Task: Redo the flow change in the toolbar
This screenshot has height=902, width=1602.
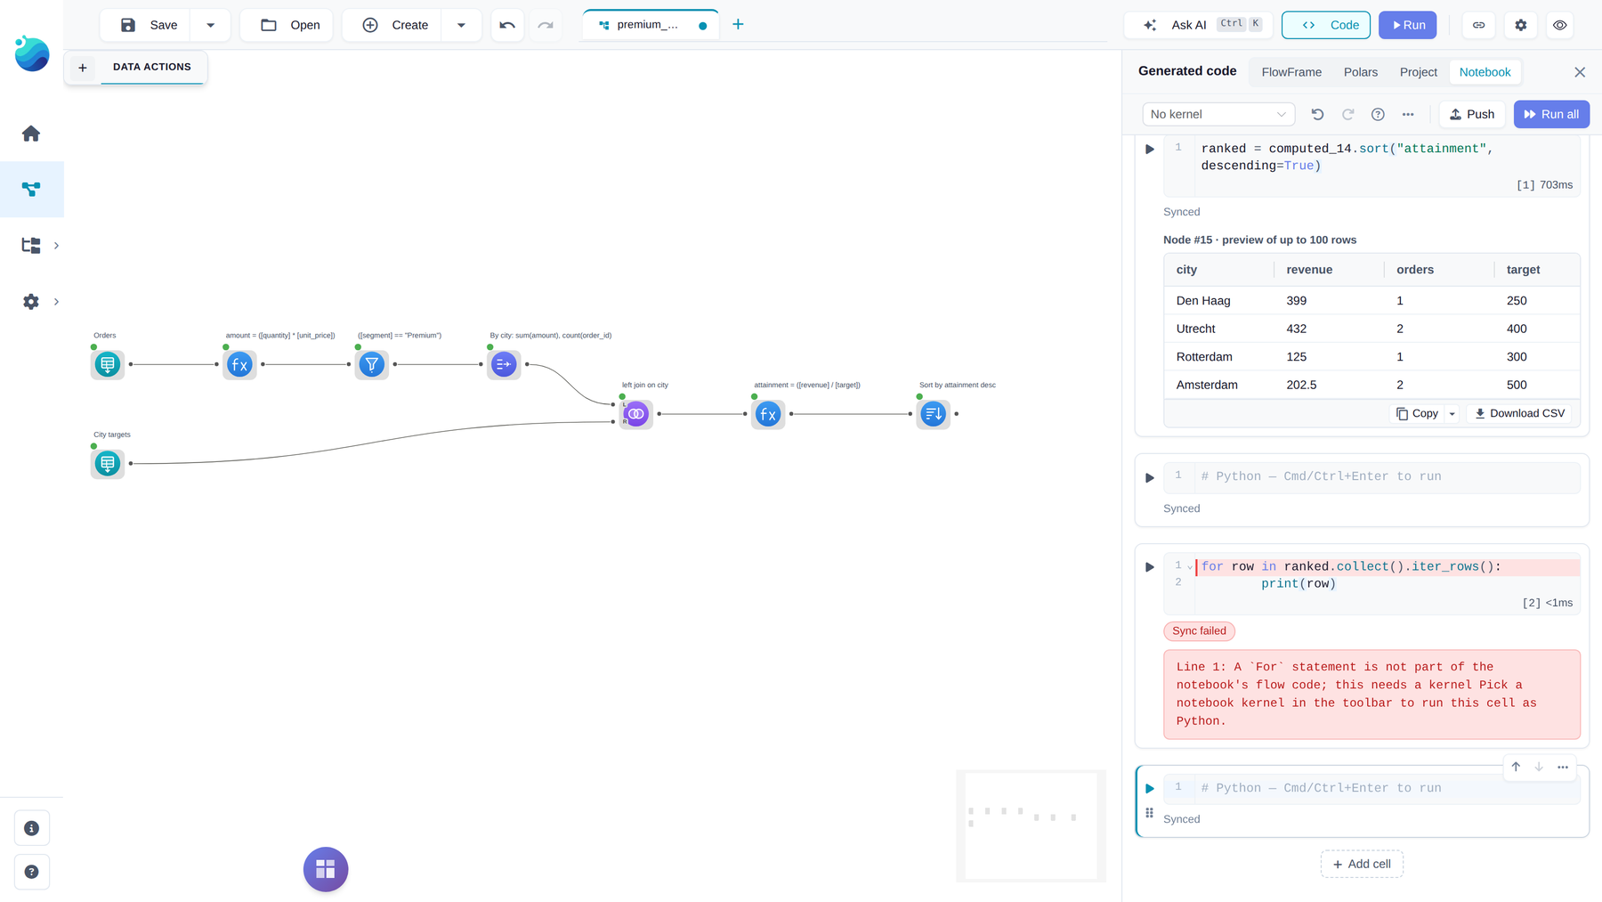Action: coord(546,25)
